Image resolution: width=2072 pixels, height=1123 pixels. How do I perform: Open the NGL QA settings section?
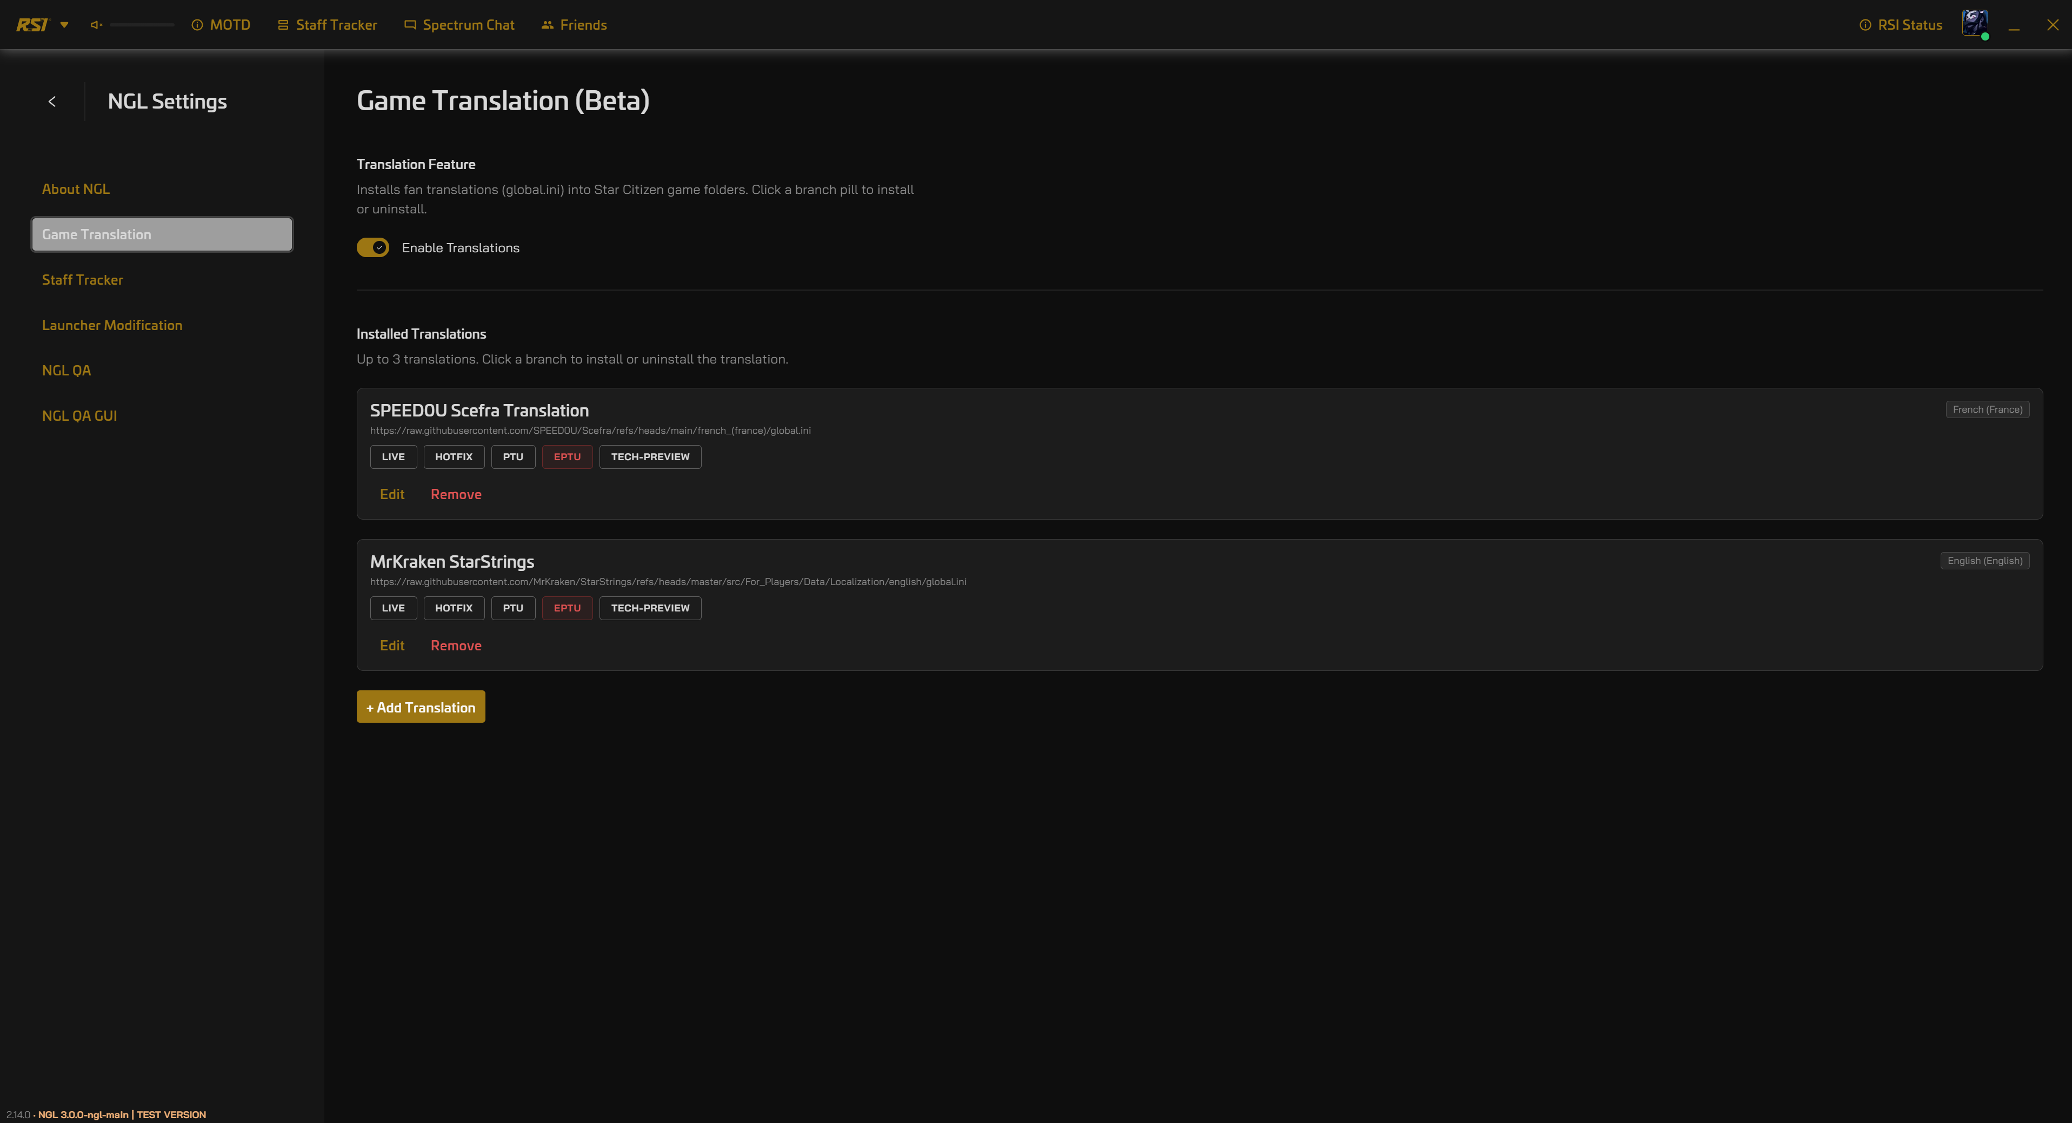point(66,370)
